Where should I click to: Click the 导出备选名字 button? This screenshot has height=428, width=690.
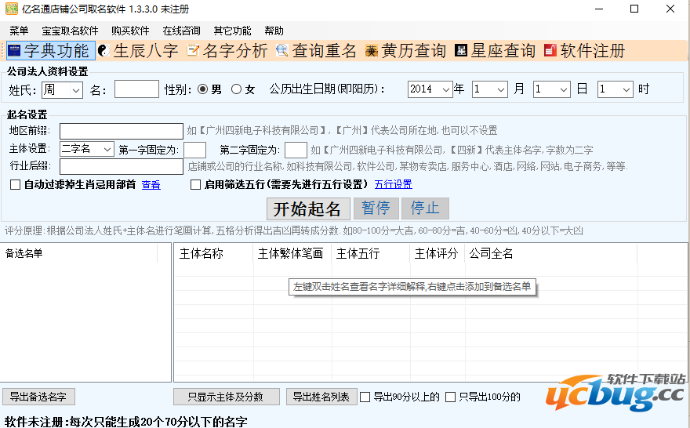[38, 397]
